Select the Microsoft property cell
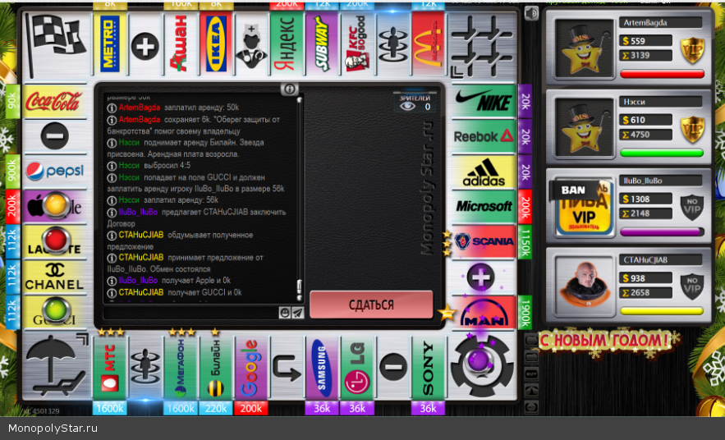725x440 pixels. pos(483,207)
